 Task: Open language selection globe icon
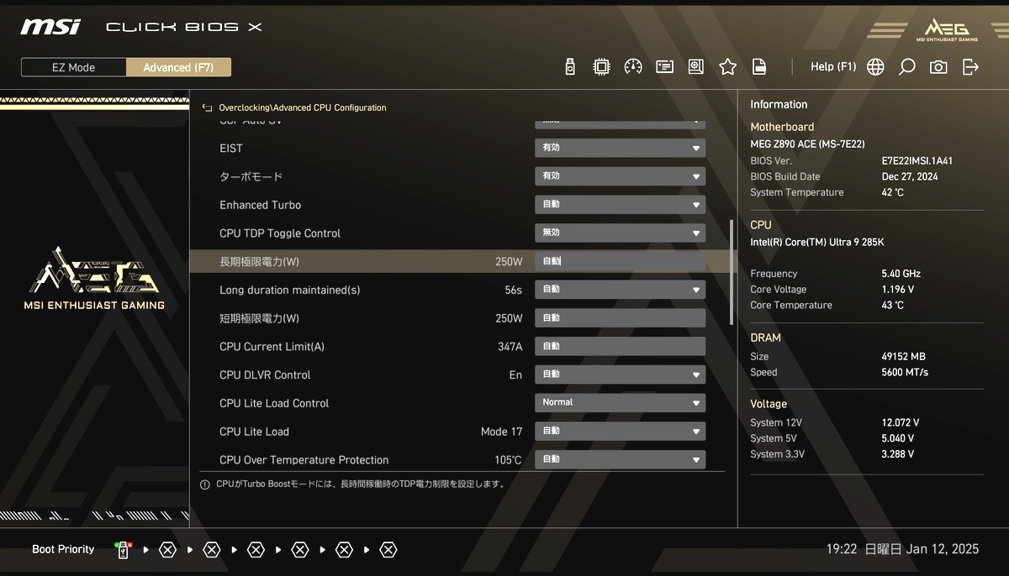(875, 67)
